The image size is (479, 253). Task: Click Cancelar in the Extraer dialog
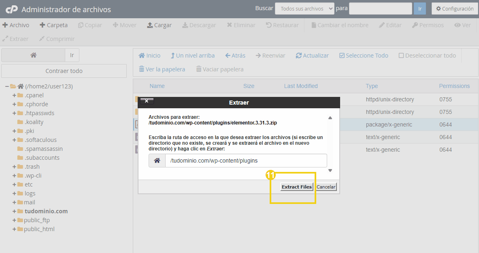[326, 187]
